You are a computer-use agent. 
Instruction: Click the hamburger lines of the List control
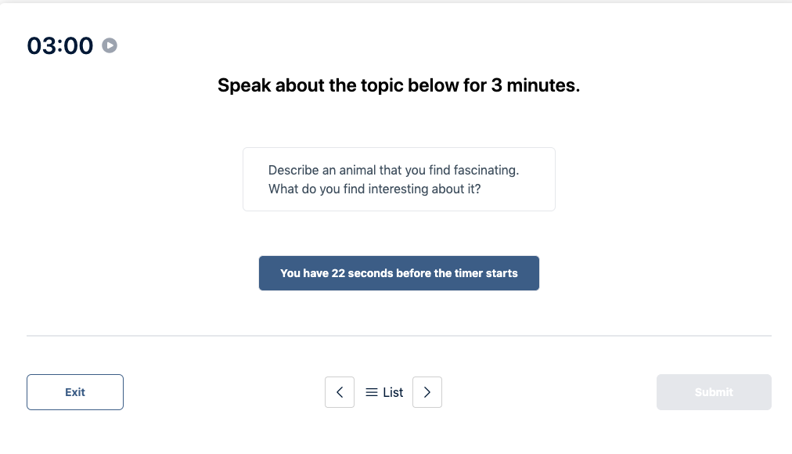[x=371, y=392]
